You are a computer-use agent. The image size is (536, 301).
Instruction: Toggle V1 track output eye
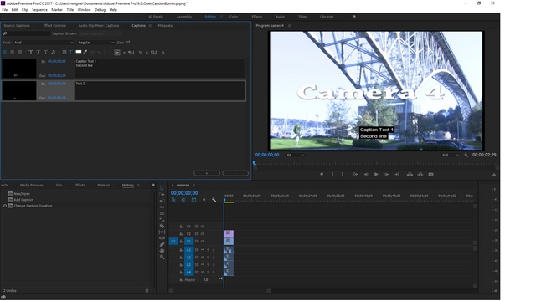tap(203, 242)
